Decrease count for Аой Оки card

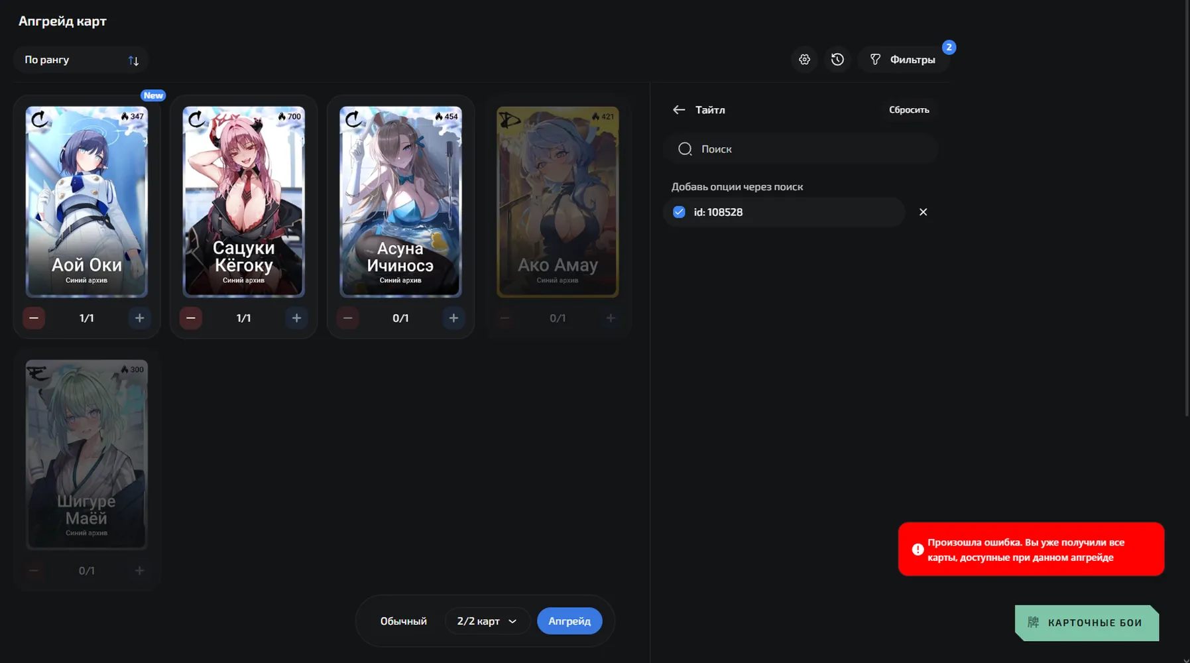[34, 318]
